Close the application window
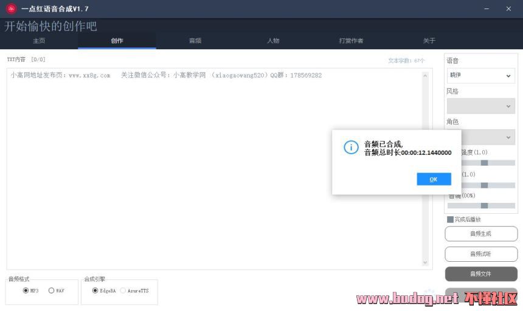523x311 pixels. (x=508, y=9)
